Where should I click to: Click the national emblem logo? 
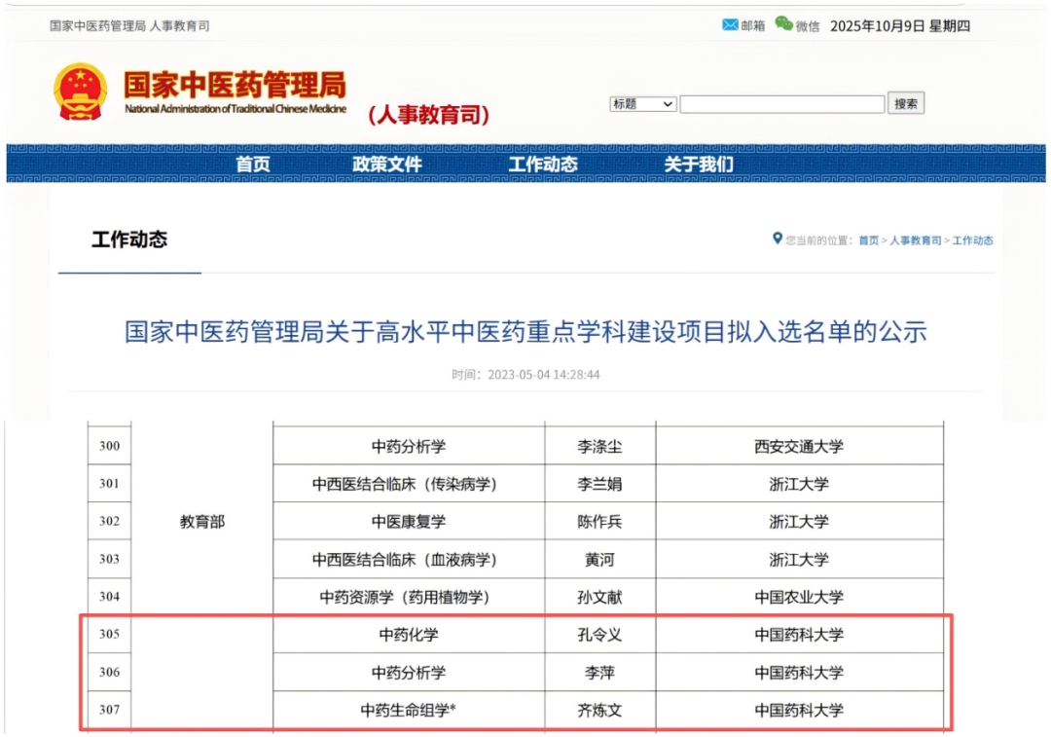[81, 92]
